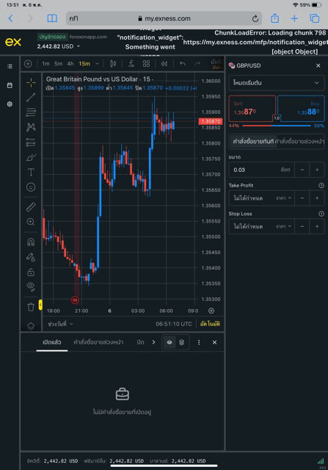Select the crosshair cursor tool
Screen dimensions: 328x470
point(31,82)
